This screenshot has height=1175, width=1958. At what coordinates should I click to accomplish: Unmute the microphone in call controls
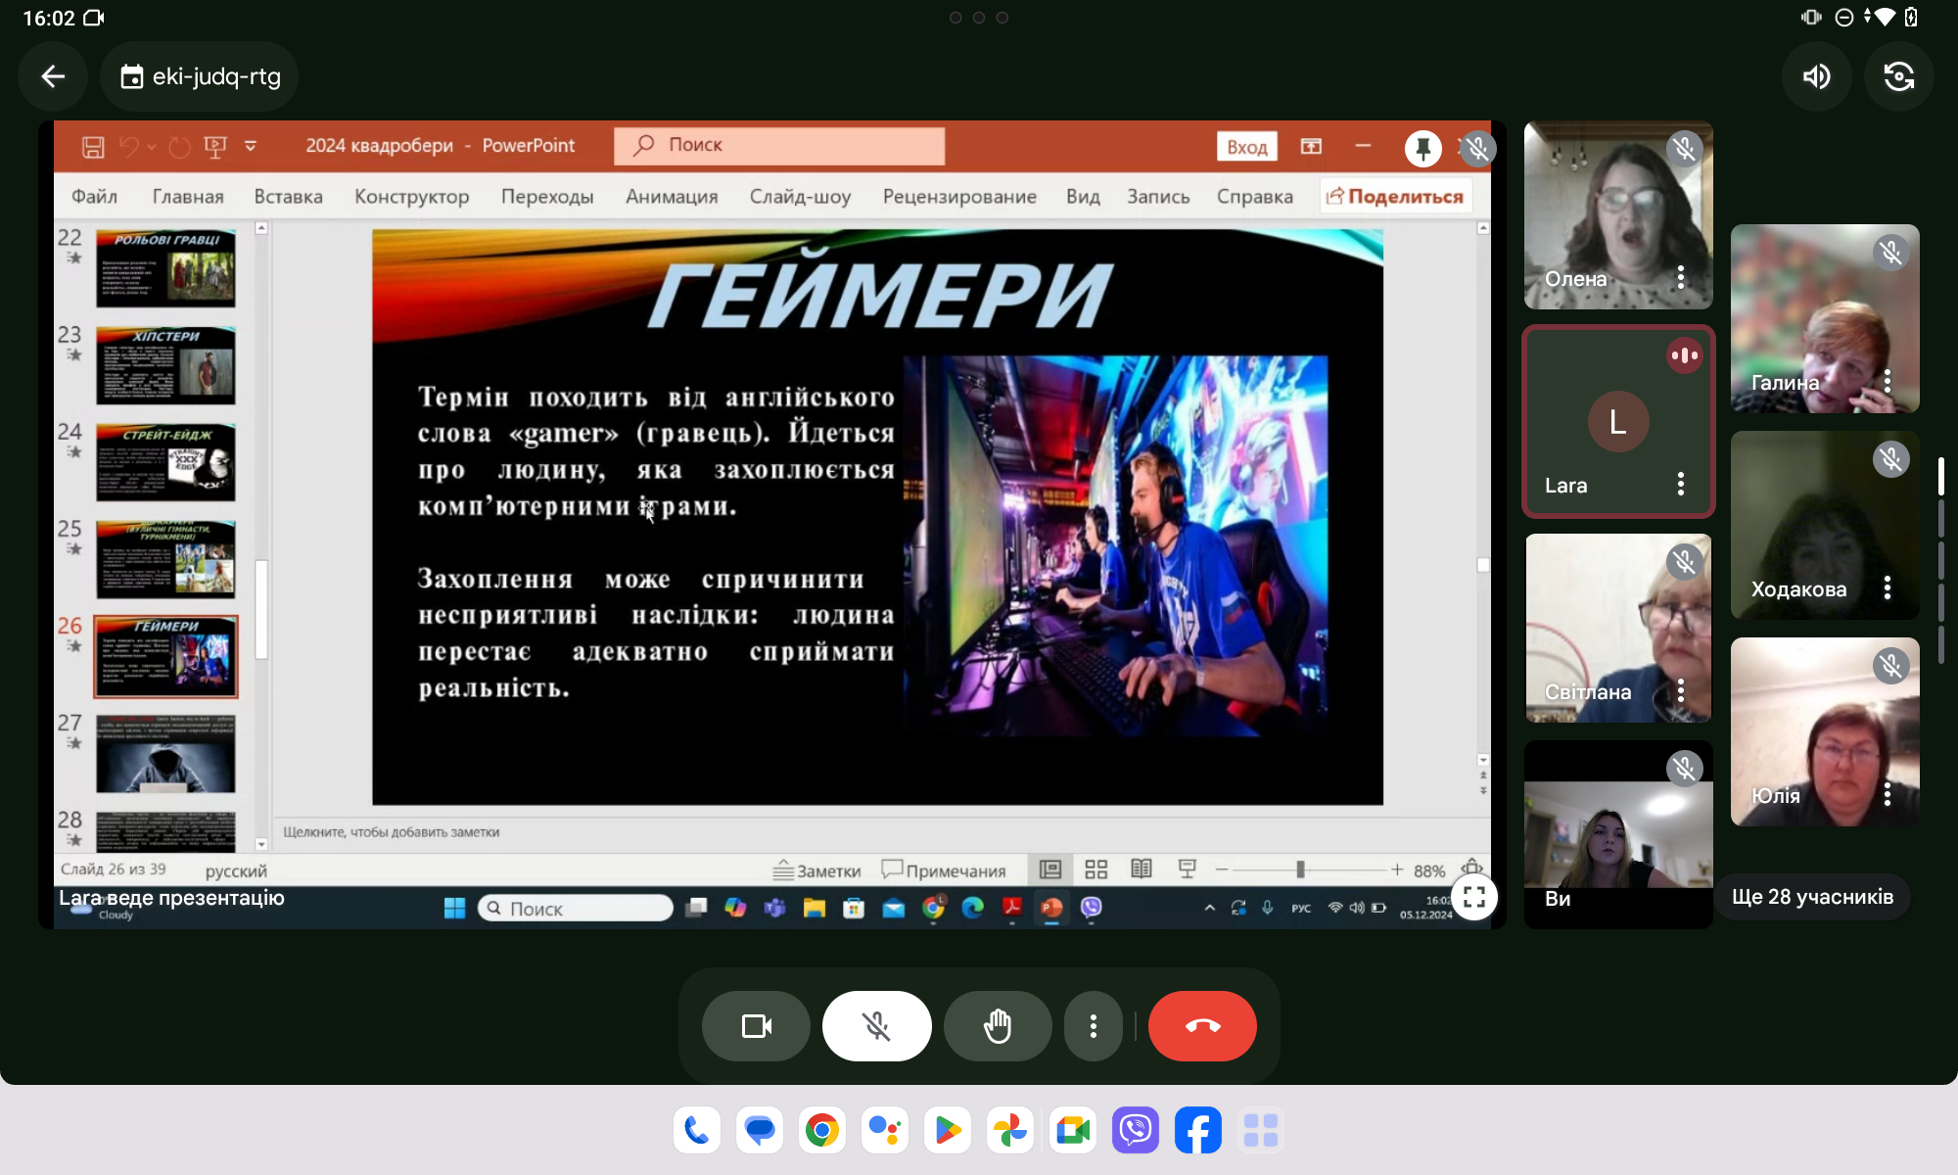[876, 1026]
